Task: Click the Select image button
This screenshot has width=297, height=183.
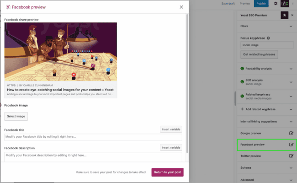Action: (x=16, y=116)
